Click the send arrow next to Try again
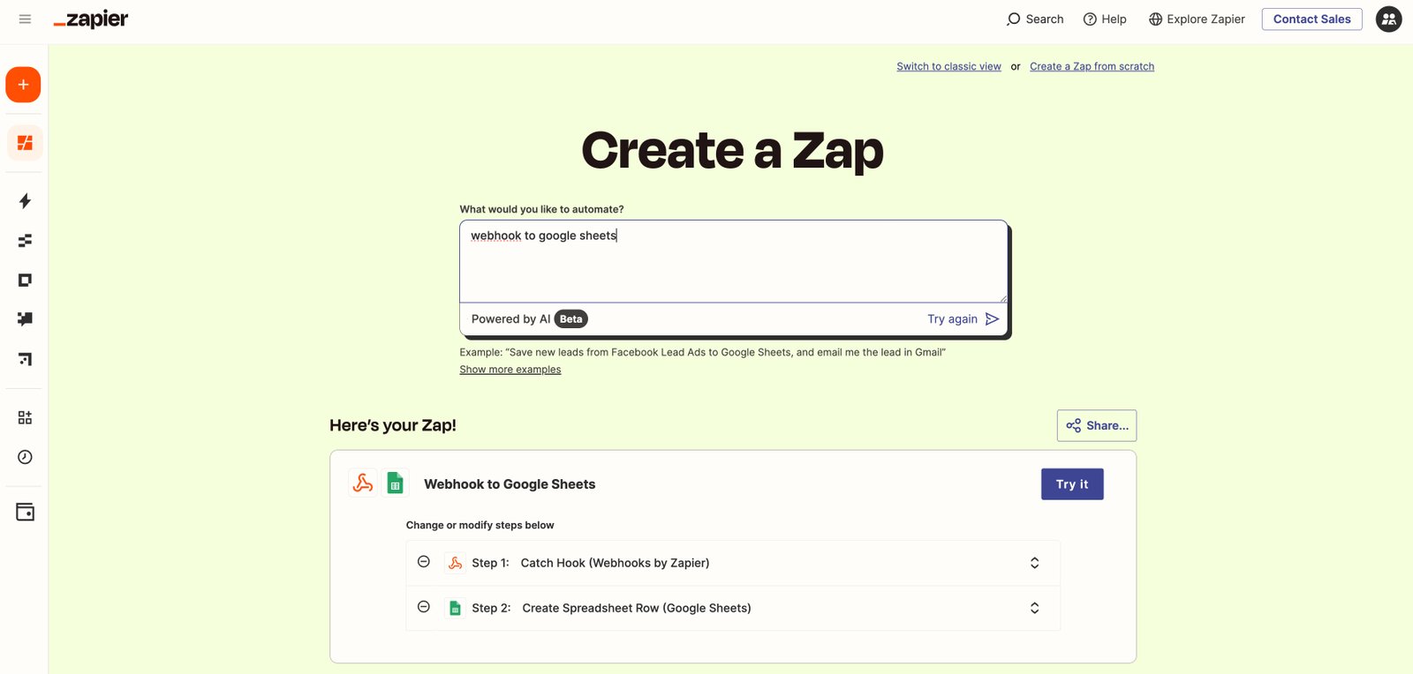This screenshot has height=674, width=1413. click(992, 319)
